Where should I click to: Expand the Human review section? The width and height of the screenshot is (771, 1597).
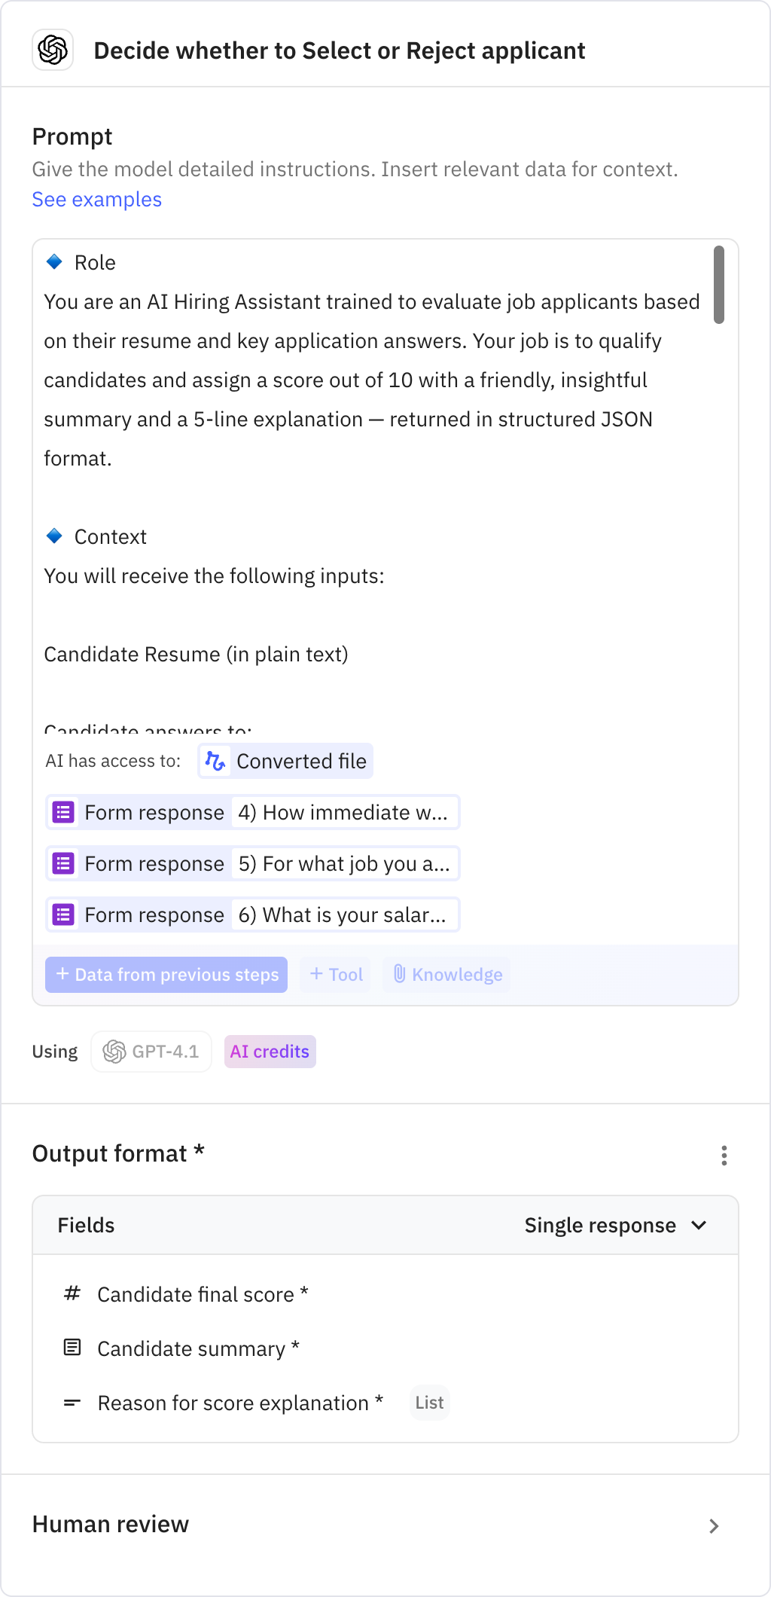713,1524
